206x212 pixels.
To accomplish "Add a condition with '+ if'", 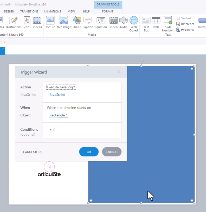I will (52, 129).
